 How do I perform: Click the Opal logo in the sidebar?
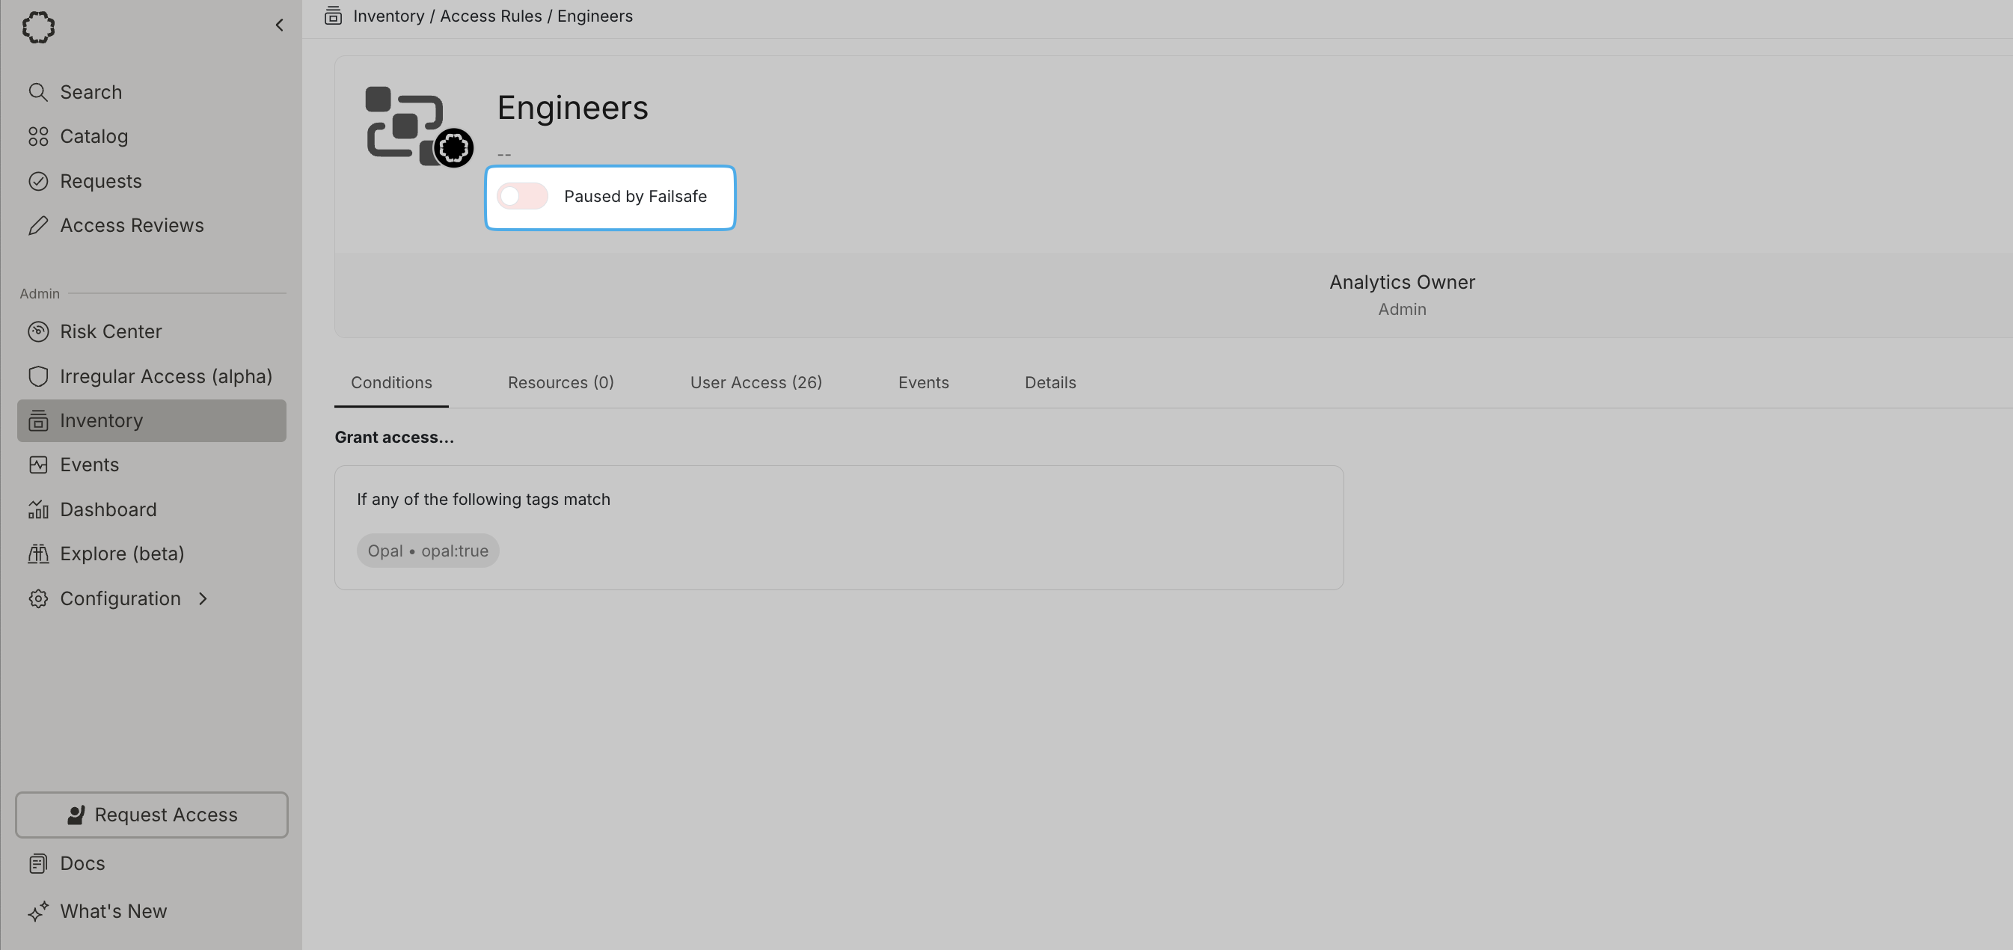[38, 28]
